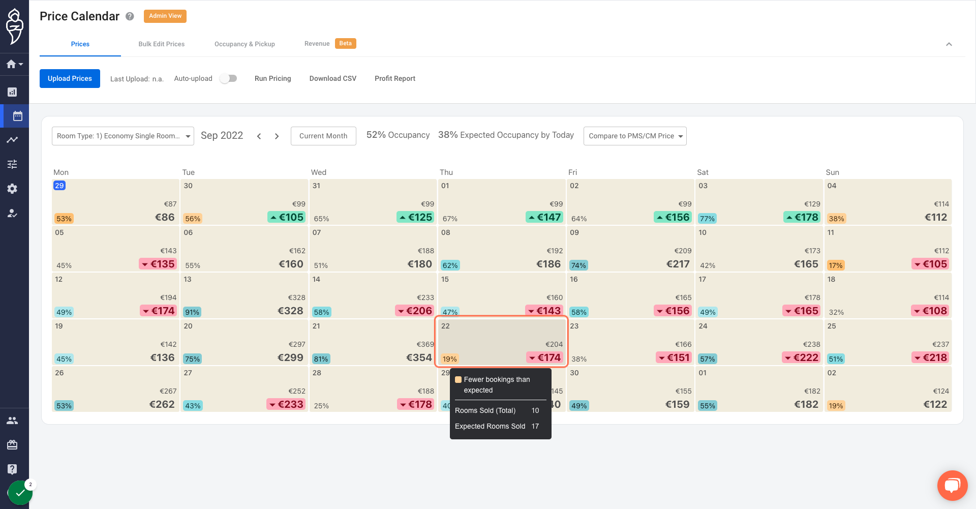This screenshot has height=509, width=976.
Task: Open the help question icon in sidebar
Action: tap(12, 469)
